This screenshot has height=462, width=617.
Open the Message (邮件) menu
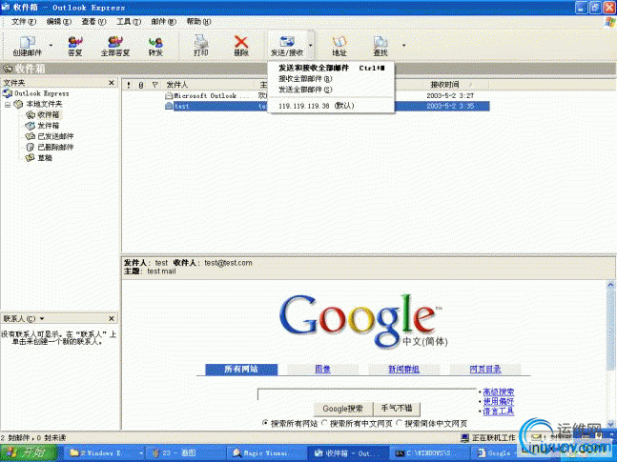[x=163, y=22]
